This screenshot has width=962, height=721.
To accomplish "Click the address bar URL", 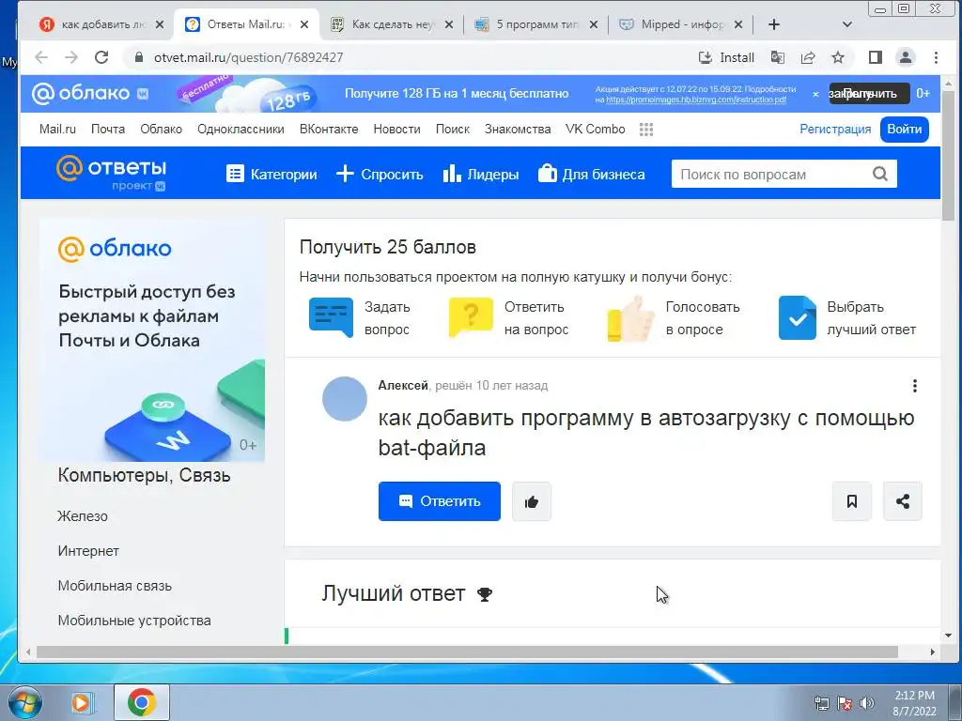I will click(248, 57).
